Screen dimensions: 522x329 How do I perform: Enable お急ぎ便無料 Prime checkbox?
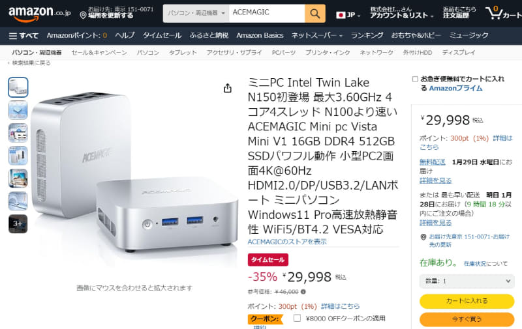pyautogui.click(x=415, y=79)
